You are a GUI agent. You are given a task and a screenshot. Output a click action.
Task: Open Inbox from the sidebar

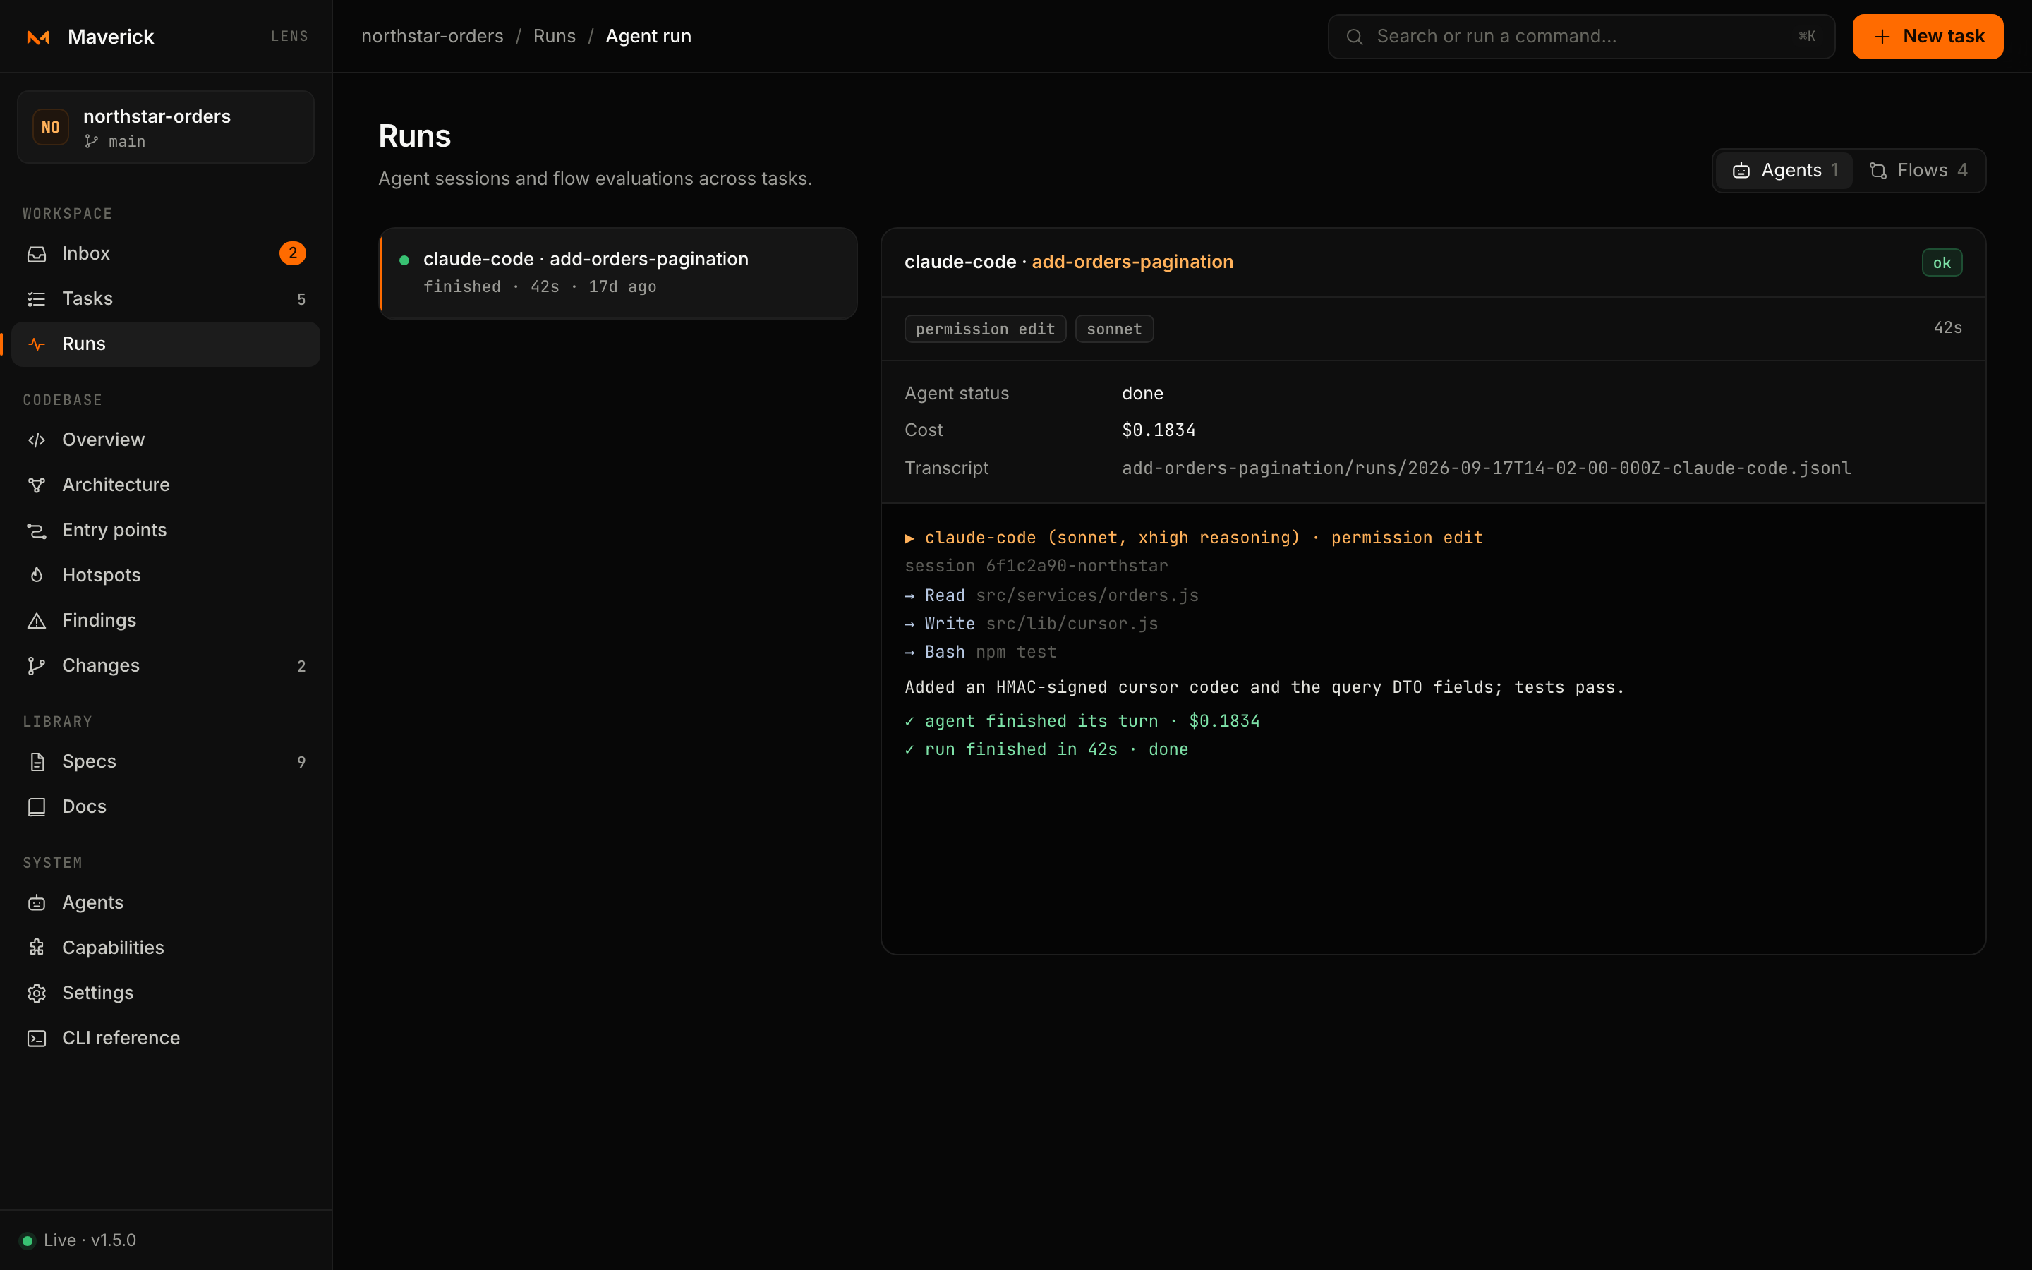pos(165,253)
